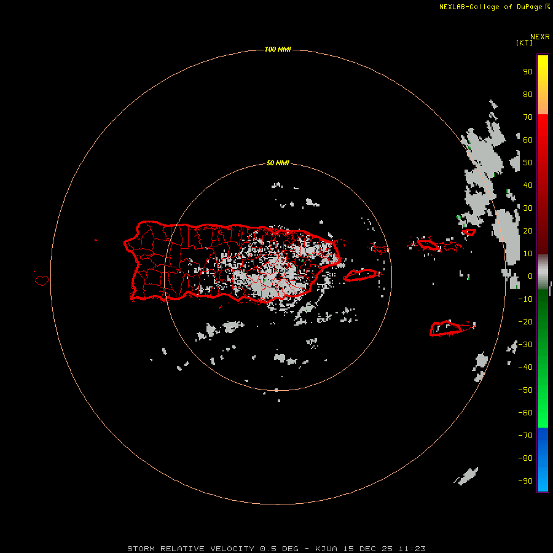Click the gray zero-velocity segment of color bar

(x=543, y=272)
